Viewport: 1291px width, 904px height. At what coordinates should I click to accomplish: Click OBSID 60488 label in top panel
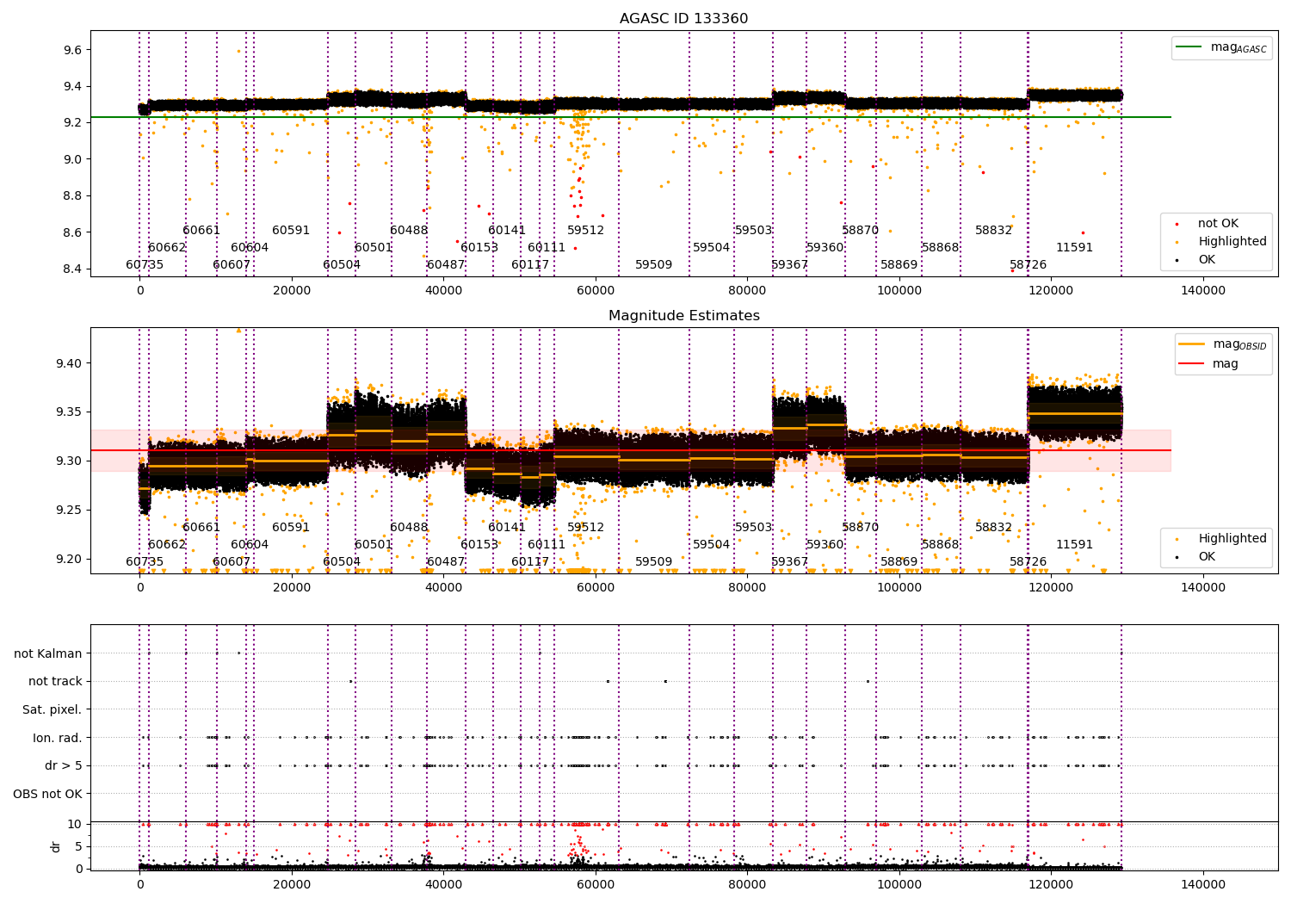(x=409, y=230)
